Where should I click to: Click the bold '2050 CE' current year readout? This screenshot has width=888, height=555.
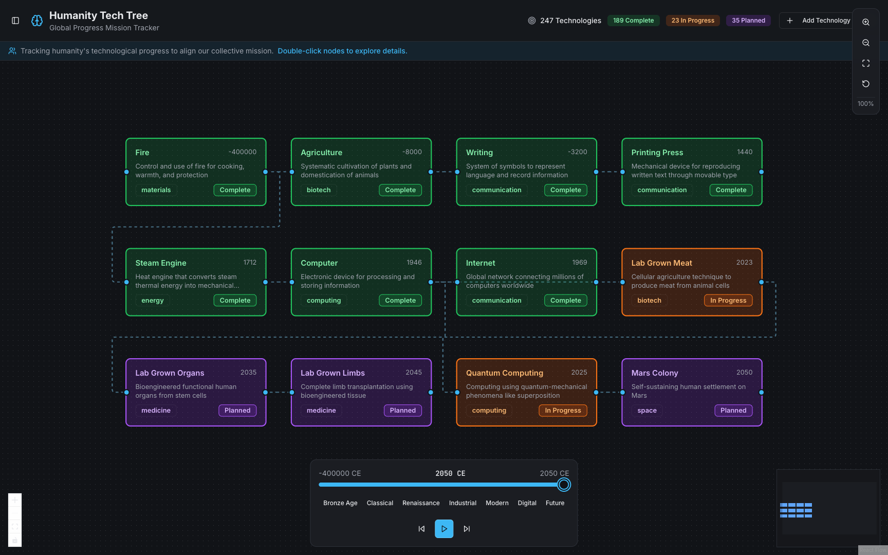tap(450, 473)
